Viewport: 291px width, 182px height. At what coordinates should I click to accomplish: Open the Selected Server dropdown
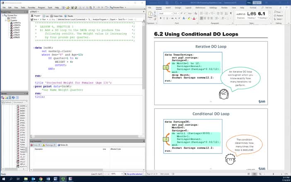tap(87, 19)
